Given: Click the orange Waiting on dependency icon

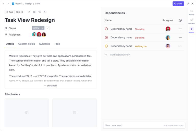Looking at the screenshot, I should point(106,46).
